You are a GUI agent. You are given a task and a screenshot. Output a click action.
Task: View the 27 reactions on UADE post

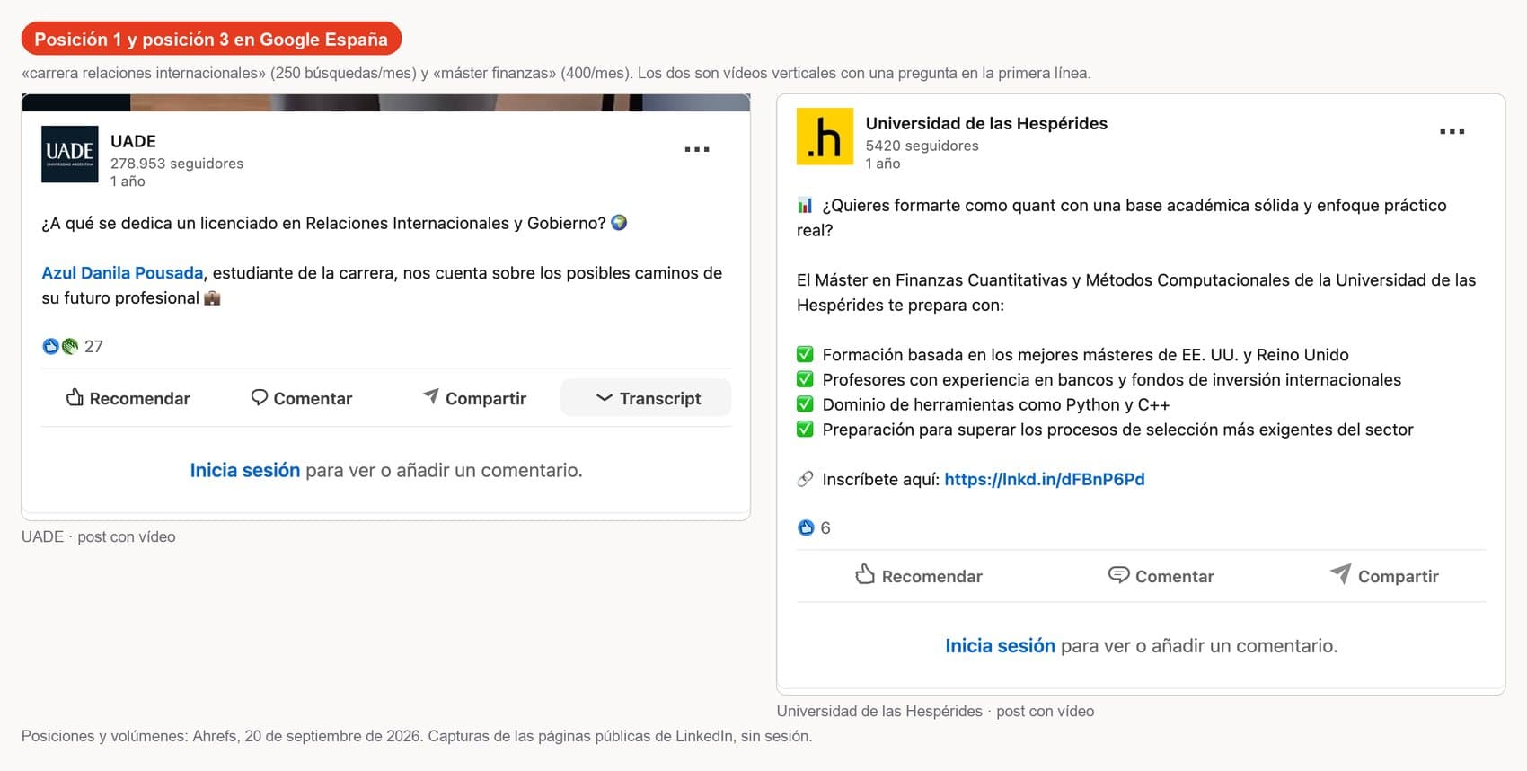pyautogui.click(x=73, y=346)
